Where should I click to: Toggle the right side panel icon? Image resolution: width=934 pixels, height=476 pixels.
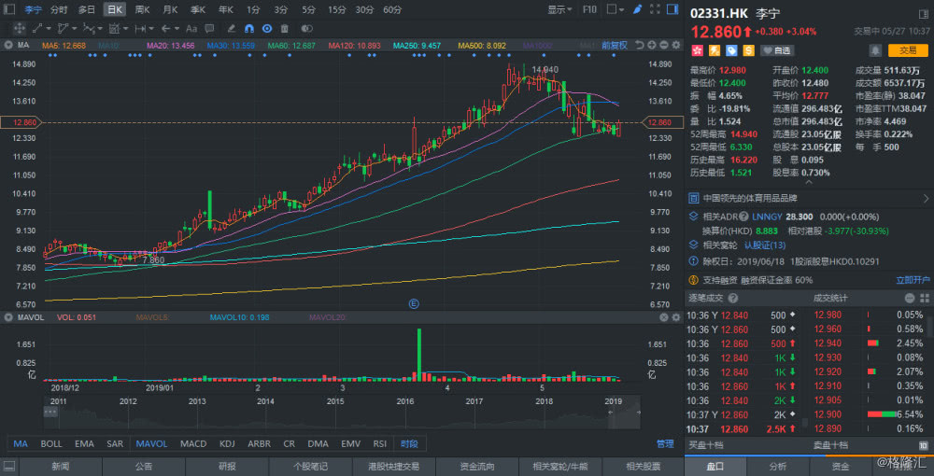click(x=672, y=9)
